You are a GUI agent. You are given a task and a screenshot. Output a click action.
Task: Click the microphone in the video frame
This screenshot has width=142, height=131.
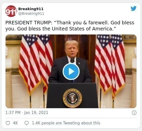[x=72, y=60]
